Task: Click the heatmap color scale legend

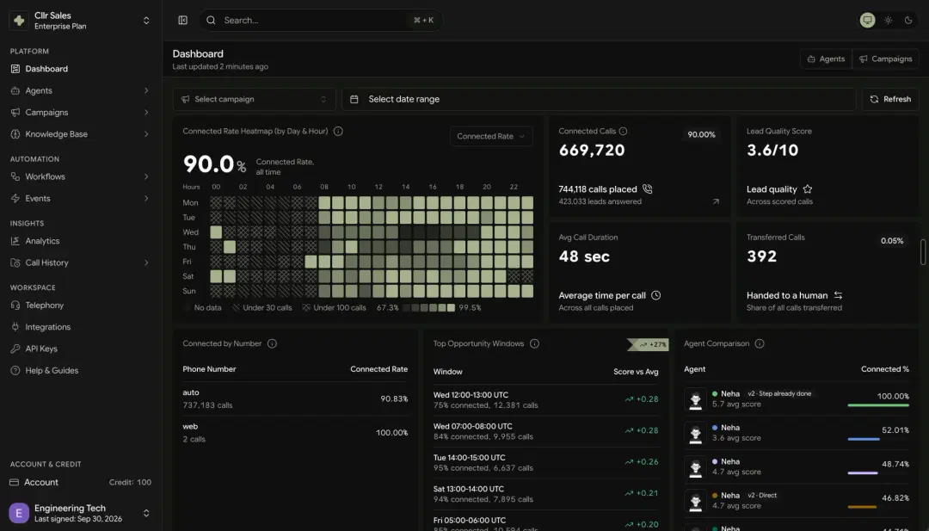Action: [429, 307]
